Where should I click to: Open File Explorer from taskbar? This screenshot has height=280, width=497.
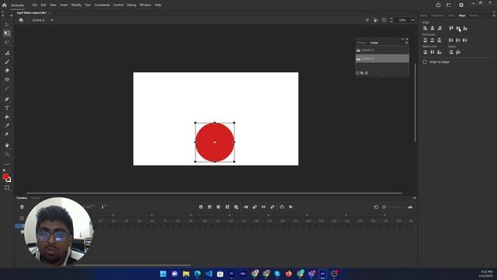click(186, 274)
